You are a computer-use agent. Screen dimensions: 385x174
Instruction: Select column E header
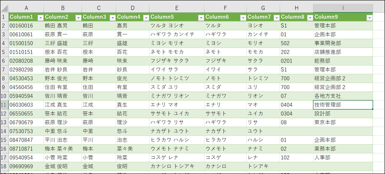[177, 8]
